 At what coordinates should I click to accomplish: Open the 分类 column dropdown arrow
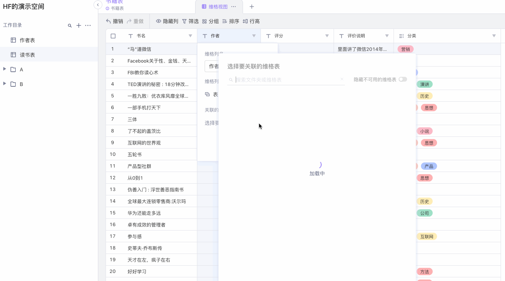(x=494, y=36)
